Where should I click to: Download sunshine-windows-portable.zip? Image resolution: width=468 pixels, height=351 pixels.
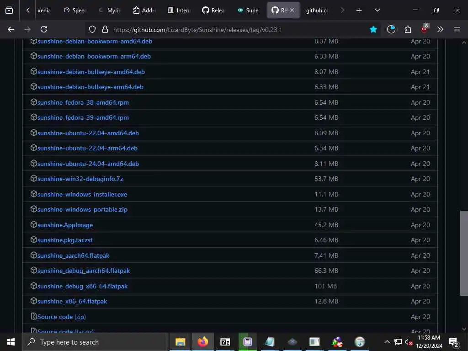pyautogui.click(x=82, y=209)
